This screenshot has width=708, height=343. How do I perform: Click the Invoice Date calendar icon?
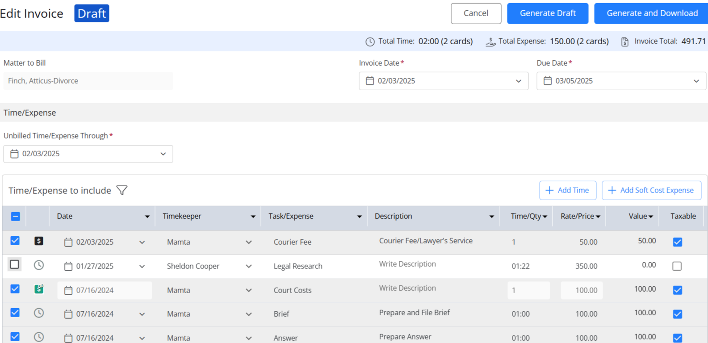pos(370,81)
